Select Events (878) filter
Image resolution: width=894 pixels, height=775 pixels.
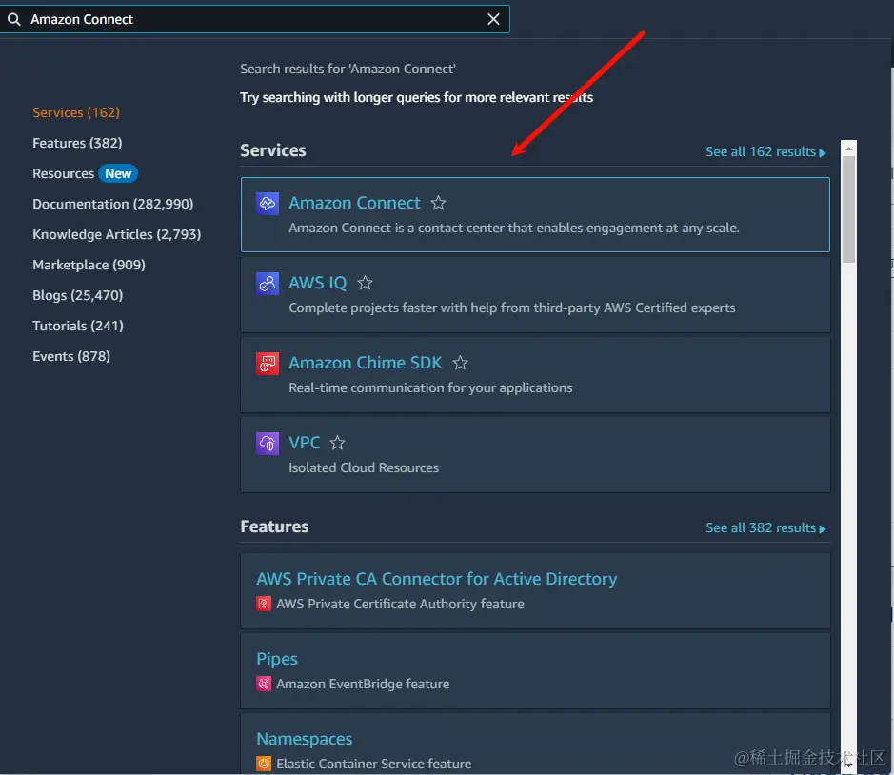[x=71, y=356]
